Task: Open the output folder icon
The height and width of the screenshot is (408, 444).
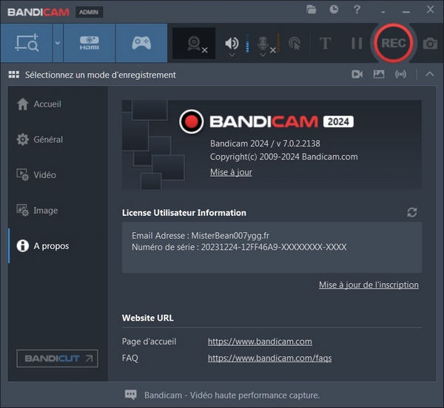Action: [x=312, y=10]
